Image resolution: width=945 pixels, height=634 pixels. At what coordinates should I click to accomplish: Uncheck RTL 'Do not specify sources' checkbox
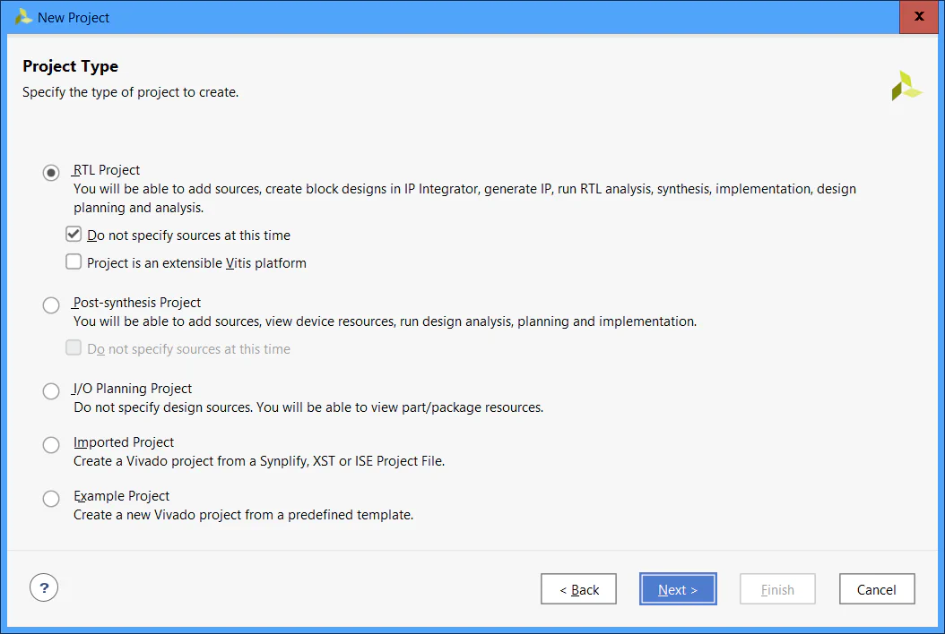(74, 235)
